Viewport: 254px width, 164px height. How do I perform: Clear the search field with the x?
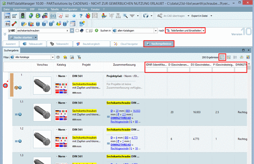(67, 30)
